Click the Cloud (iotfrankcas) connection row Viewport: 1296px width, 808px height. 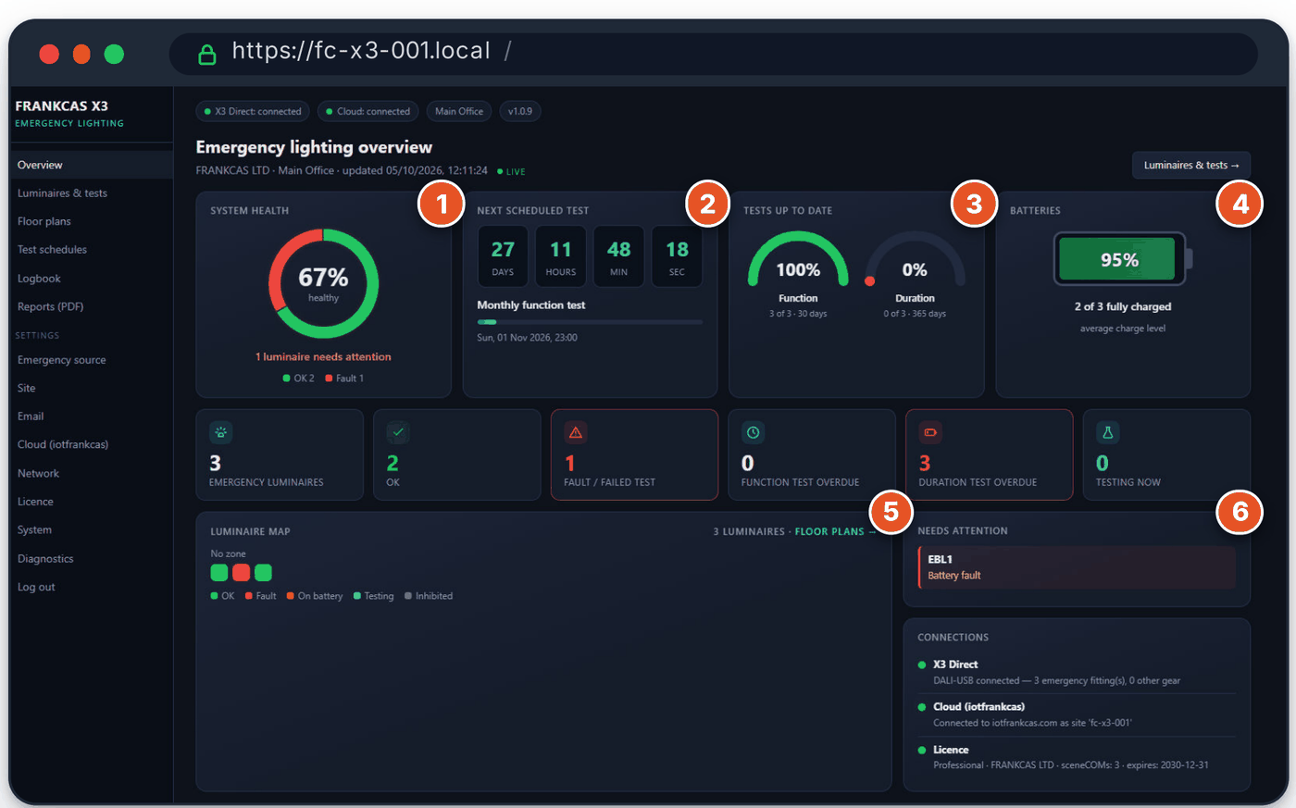[1077, 715]
